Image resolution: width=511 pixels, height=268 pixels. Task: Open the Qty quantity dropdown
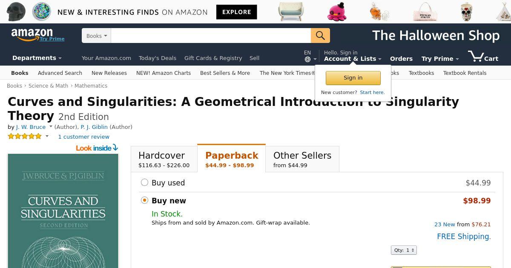click(403, 250)
